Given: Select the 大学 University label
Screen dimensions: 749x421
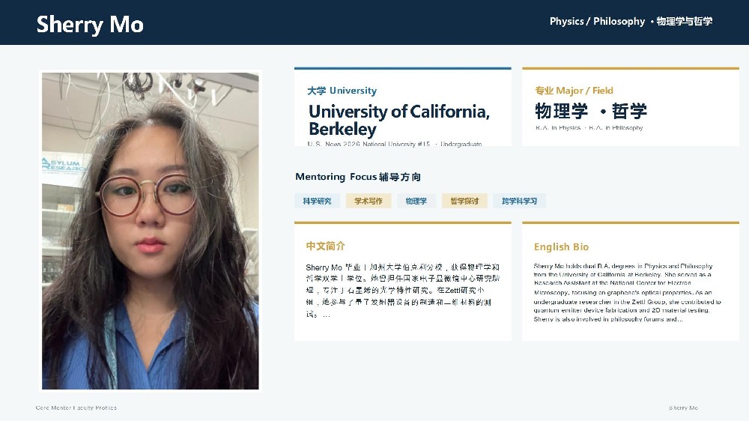Looking at the screenshot, I should tap(342, 91).
